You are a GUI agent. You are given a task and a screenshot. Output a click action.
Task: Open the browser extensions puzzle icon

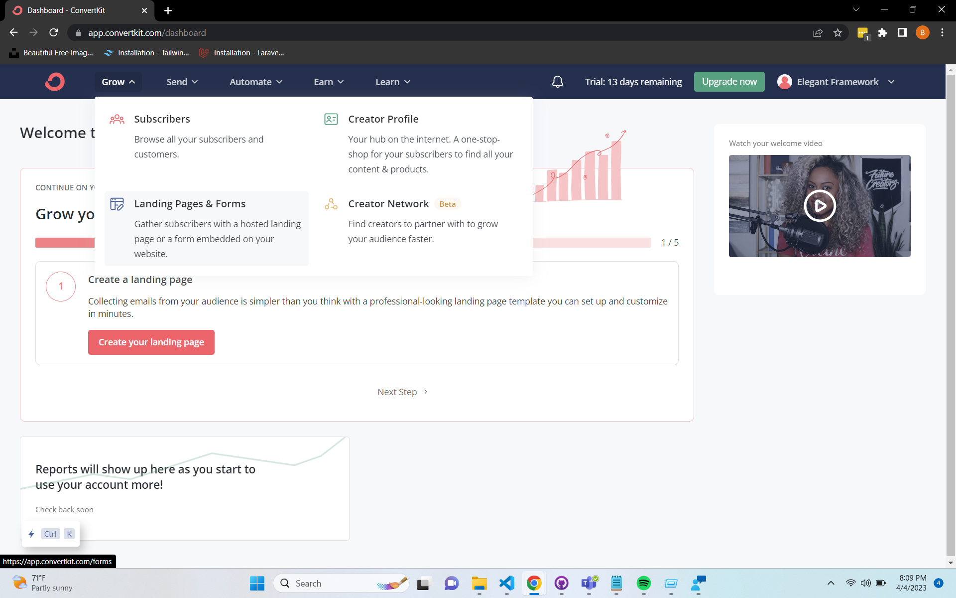(883, 32)
